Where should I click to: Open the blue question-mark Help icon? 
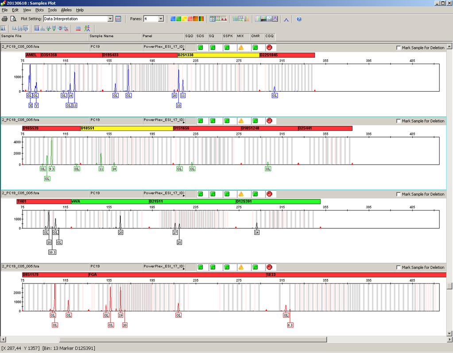[x=299, y=19]
